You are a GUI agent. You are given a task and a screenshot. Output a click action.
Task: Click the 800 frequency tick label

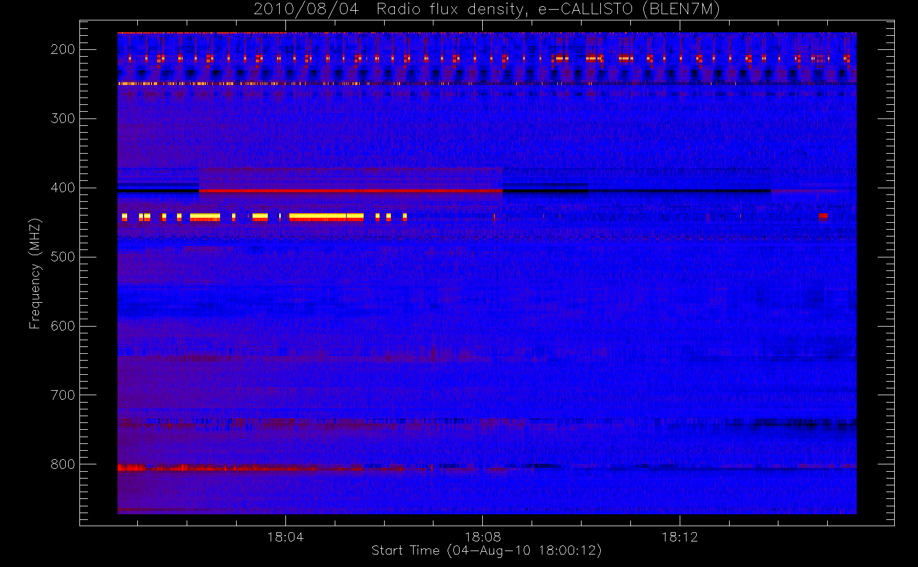click(x=63, y=464)
